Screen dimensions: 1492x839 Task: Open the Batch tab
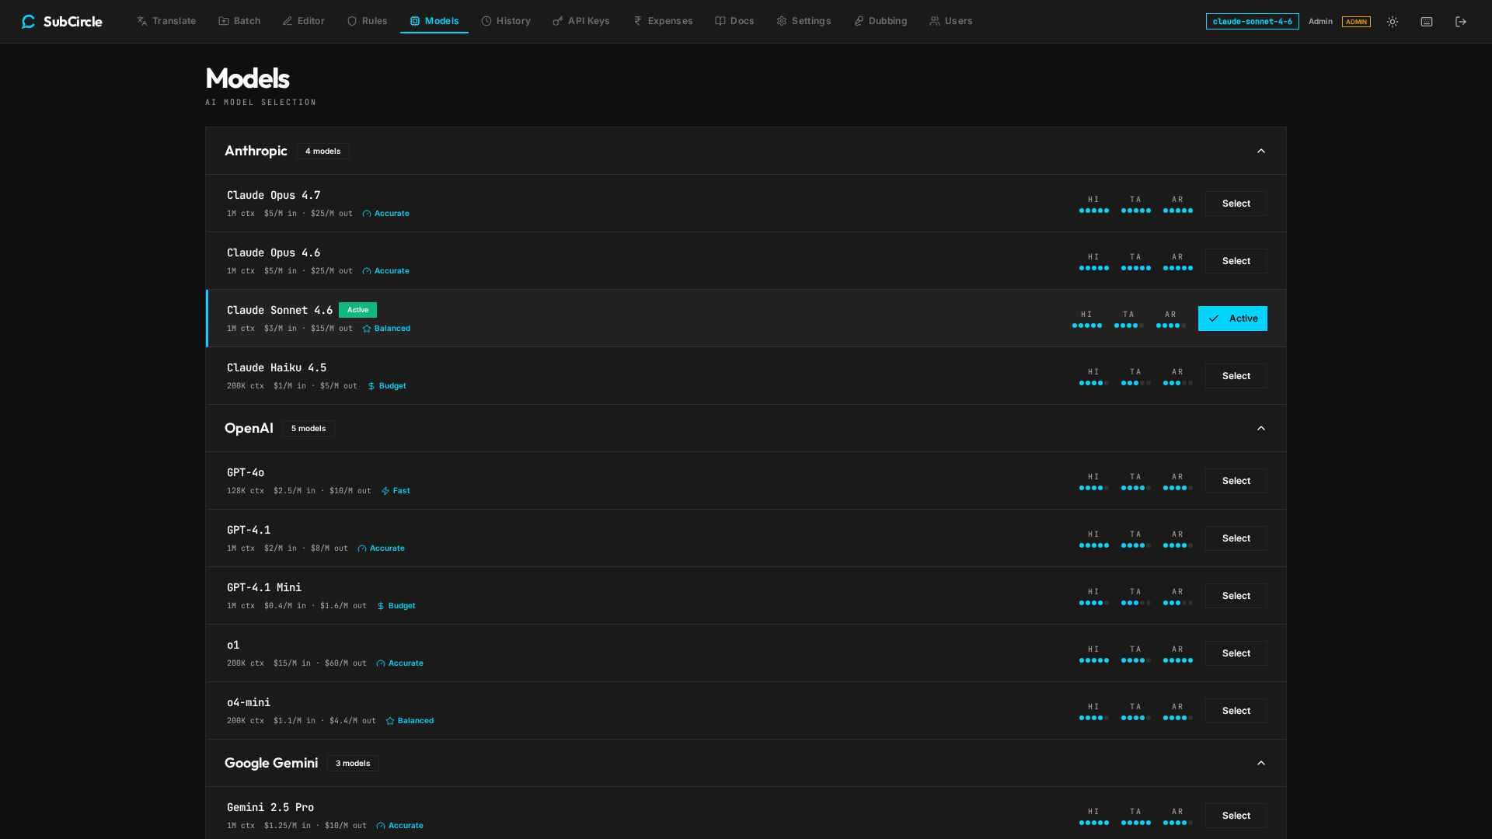pos(239,21)
